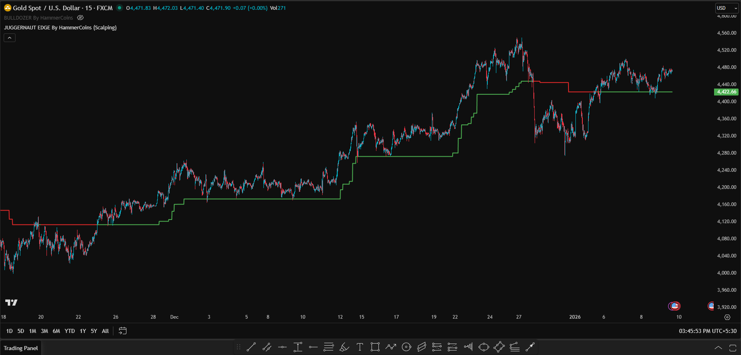
Task: Activate the Circle drawing tool
Action: click(x=406, y=347)
